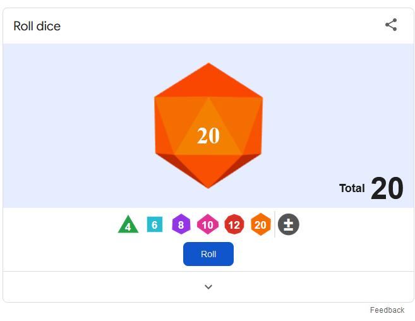Expand the card with the down chevron
The width and height of the screenshot is (415, 321).
(x=208, y=287)
